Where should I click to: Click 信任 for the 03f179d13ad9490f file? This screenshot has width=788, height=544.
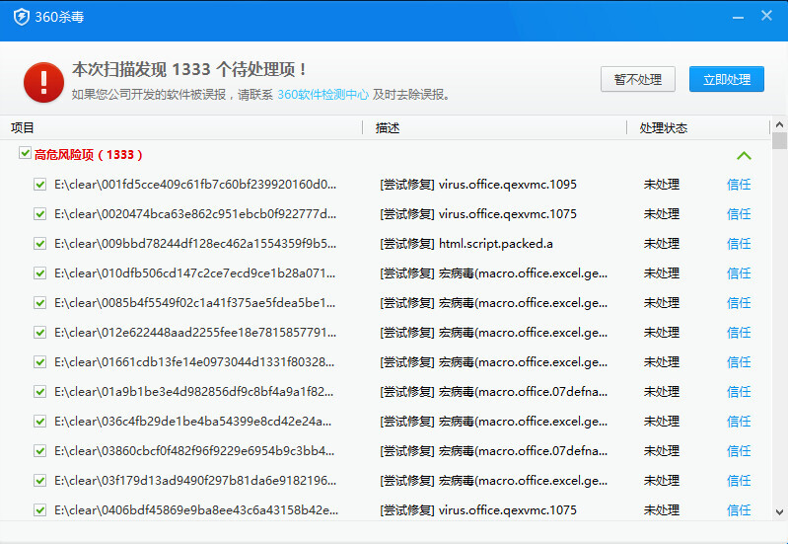pyautogui.click(x=739, y=481)
